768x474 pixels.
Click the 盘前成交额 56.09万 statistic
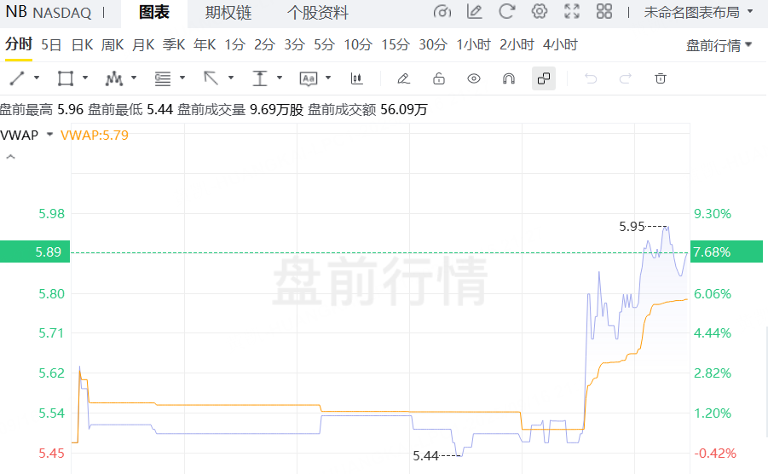[367, 110]
